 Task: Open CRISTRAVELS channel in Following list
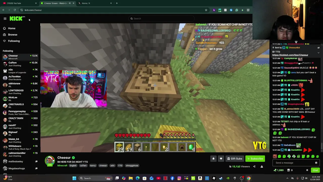tap(20, 106)
